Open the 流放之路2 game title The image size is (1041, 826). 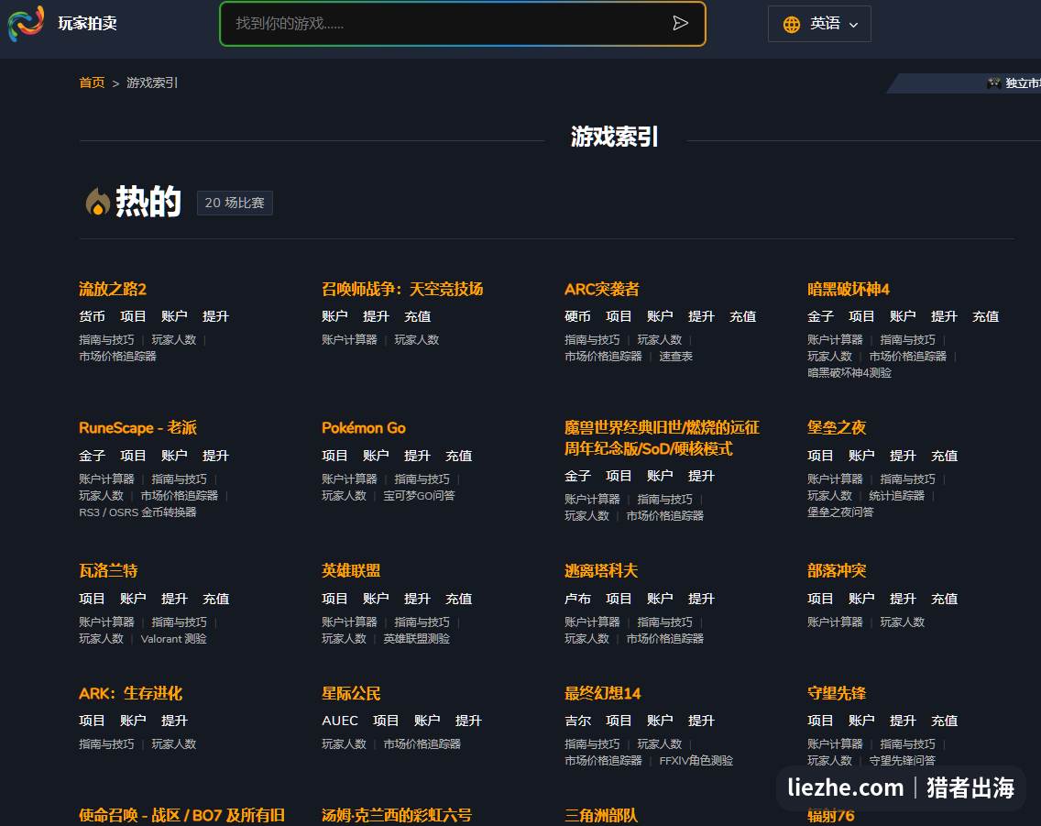(x=112, y=289)
